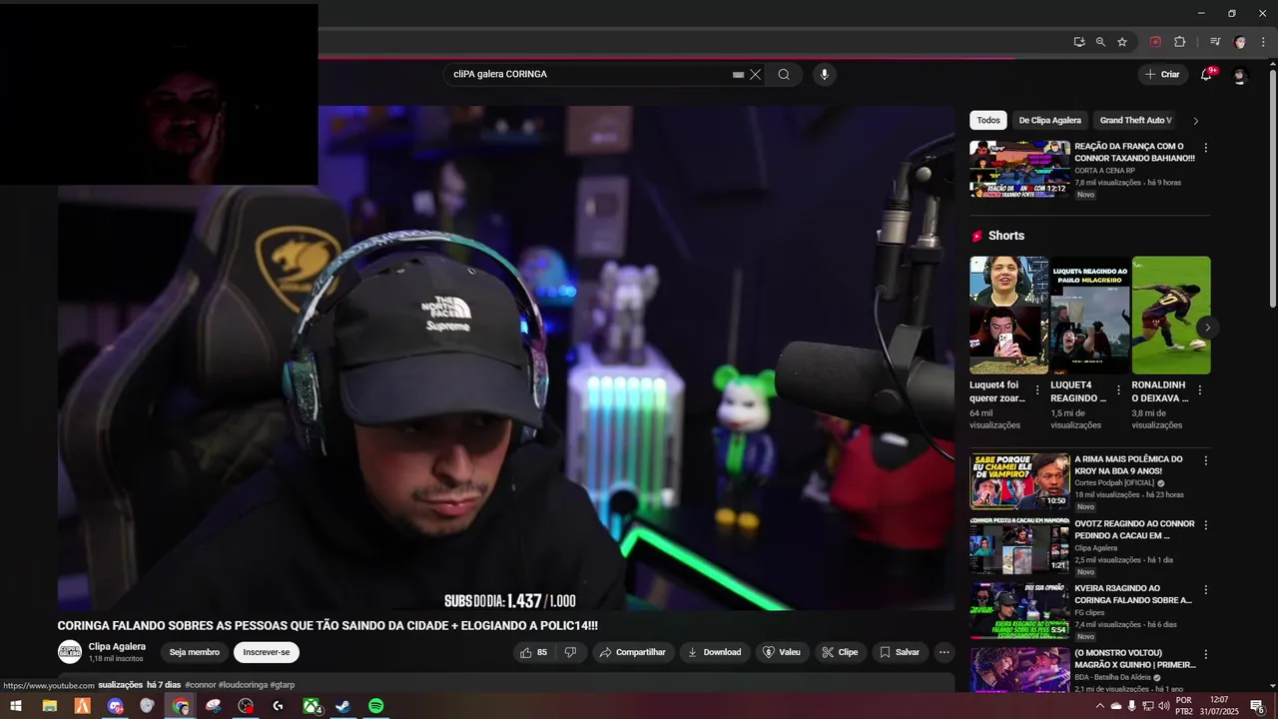Open options for Luquet4 foi querer zoar short
The image size is (1278, 719).
tap(1037, 390)
